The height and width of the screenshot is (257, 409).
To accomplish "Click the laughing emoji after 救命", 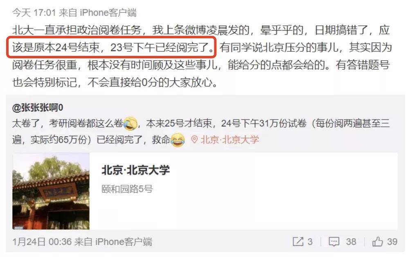I will tap(178, 140).
